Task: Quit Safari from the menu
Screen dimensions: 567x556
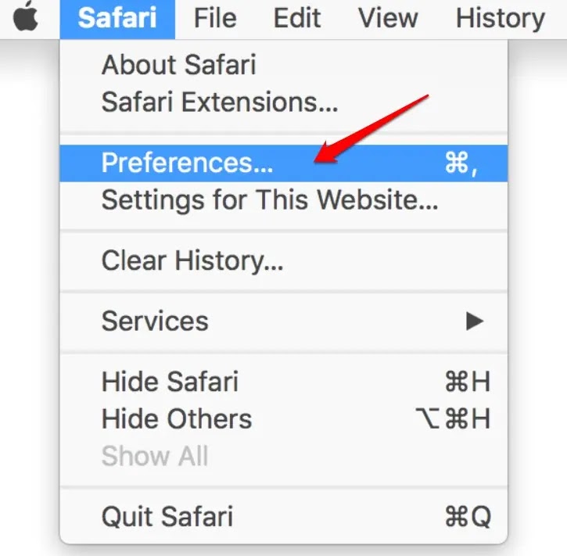Action: [x=167, y=516]
